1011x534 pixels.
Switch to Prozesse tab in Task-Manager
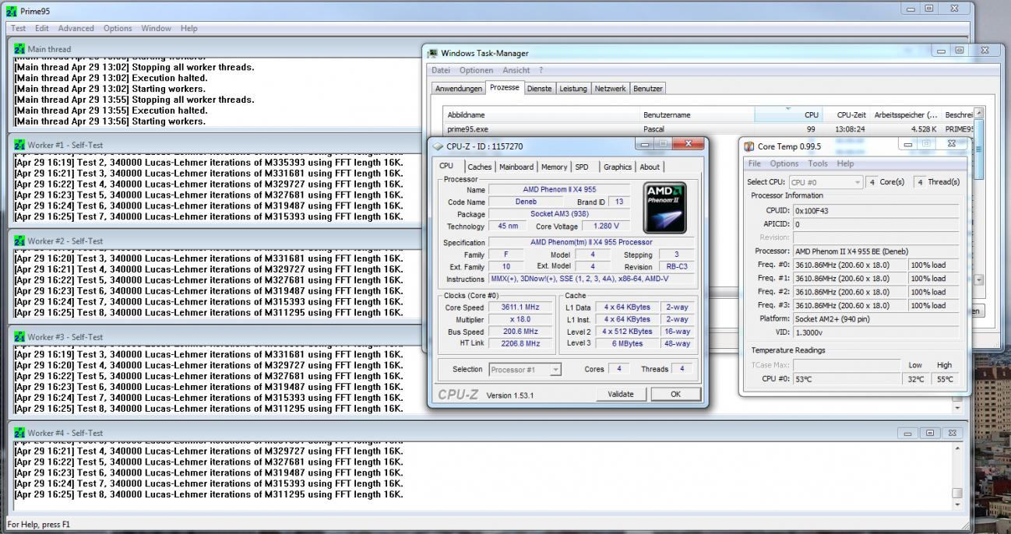[x=505, y=88]
